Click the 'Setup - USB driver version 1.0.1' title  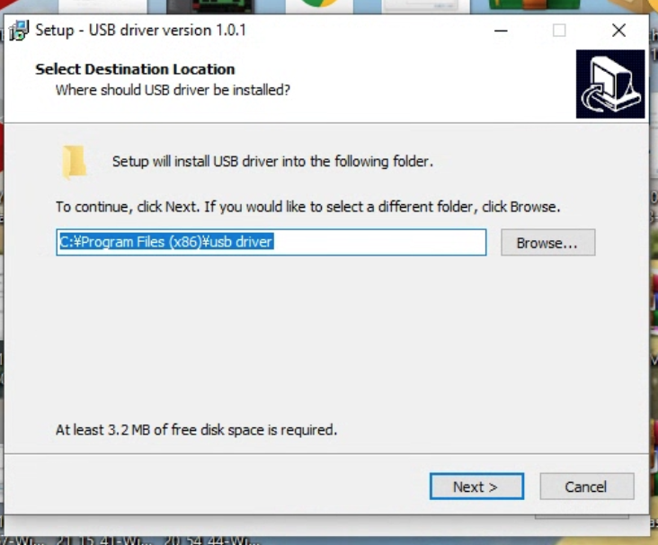pos(140,31)
